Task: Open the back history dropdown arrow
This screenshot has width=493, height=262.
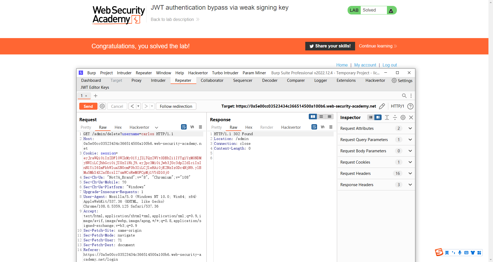Action: tap(138, 106)
